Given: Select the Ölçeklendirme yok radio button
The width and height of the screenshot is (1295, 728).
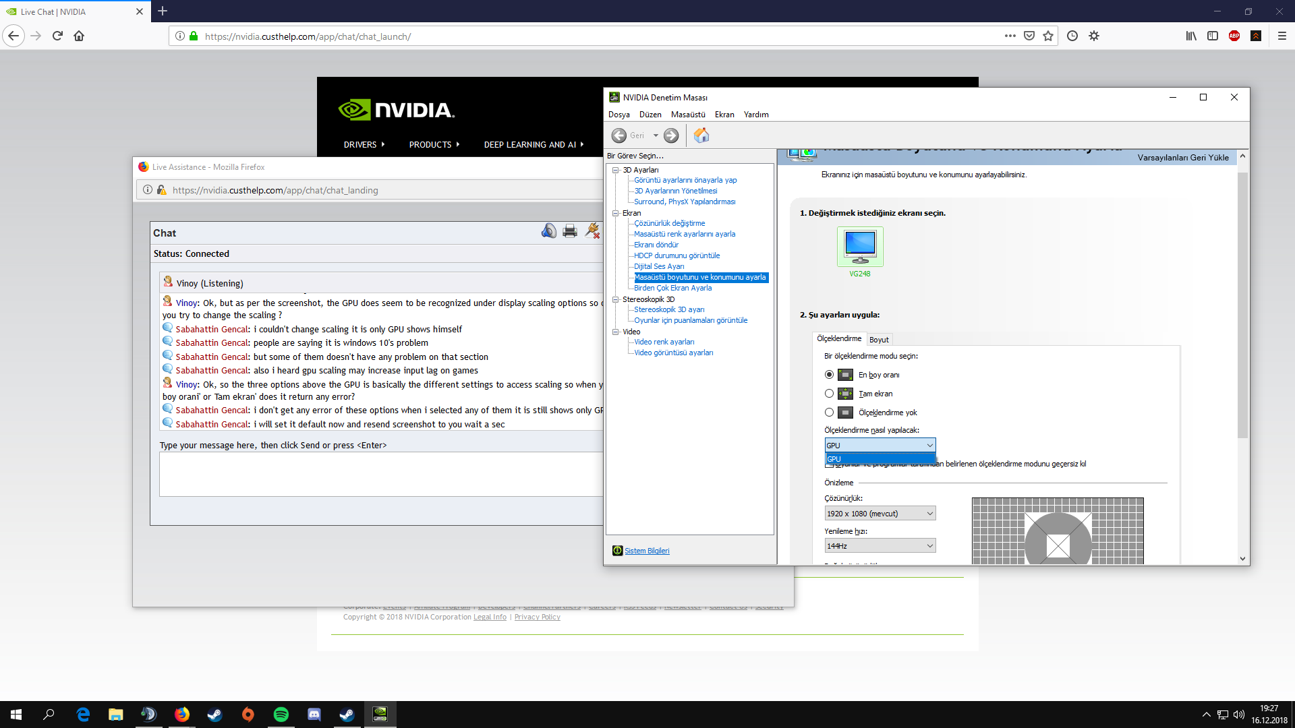Looking at the screenshot, I should point(829,413).
